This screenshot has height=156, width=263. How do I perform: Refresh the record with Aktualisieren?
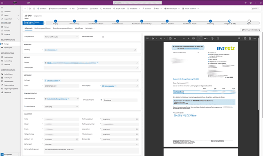tap(106, 9)
